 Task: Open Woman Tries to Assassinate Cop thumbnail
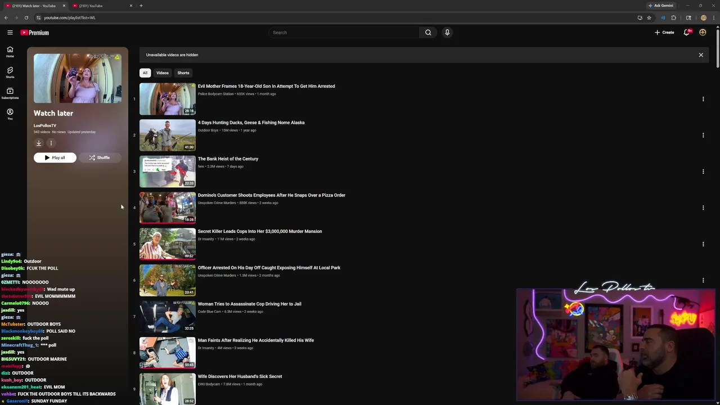168,317
